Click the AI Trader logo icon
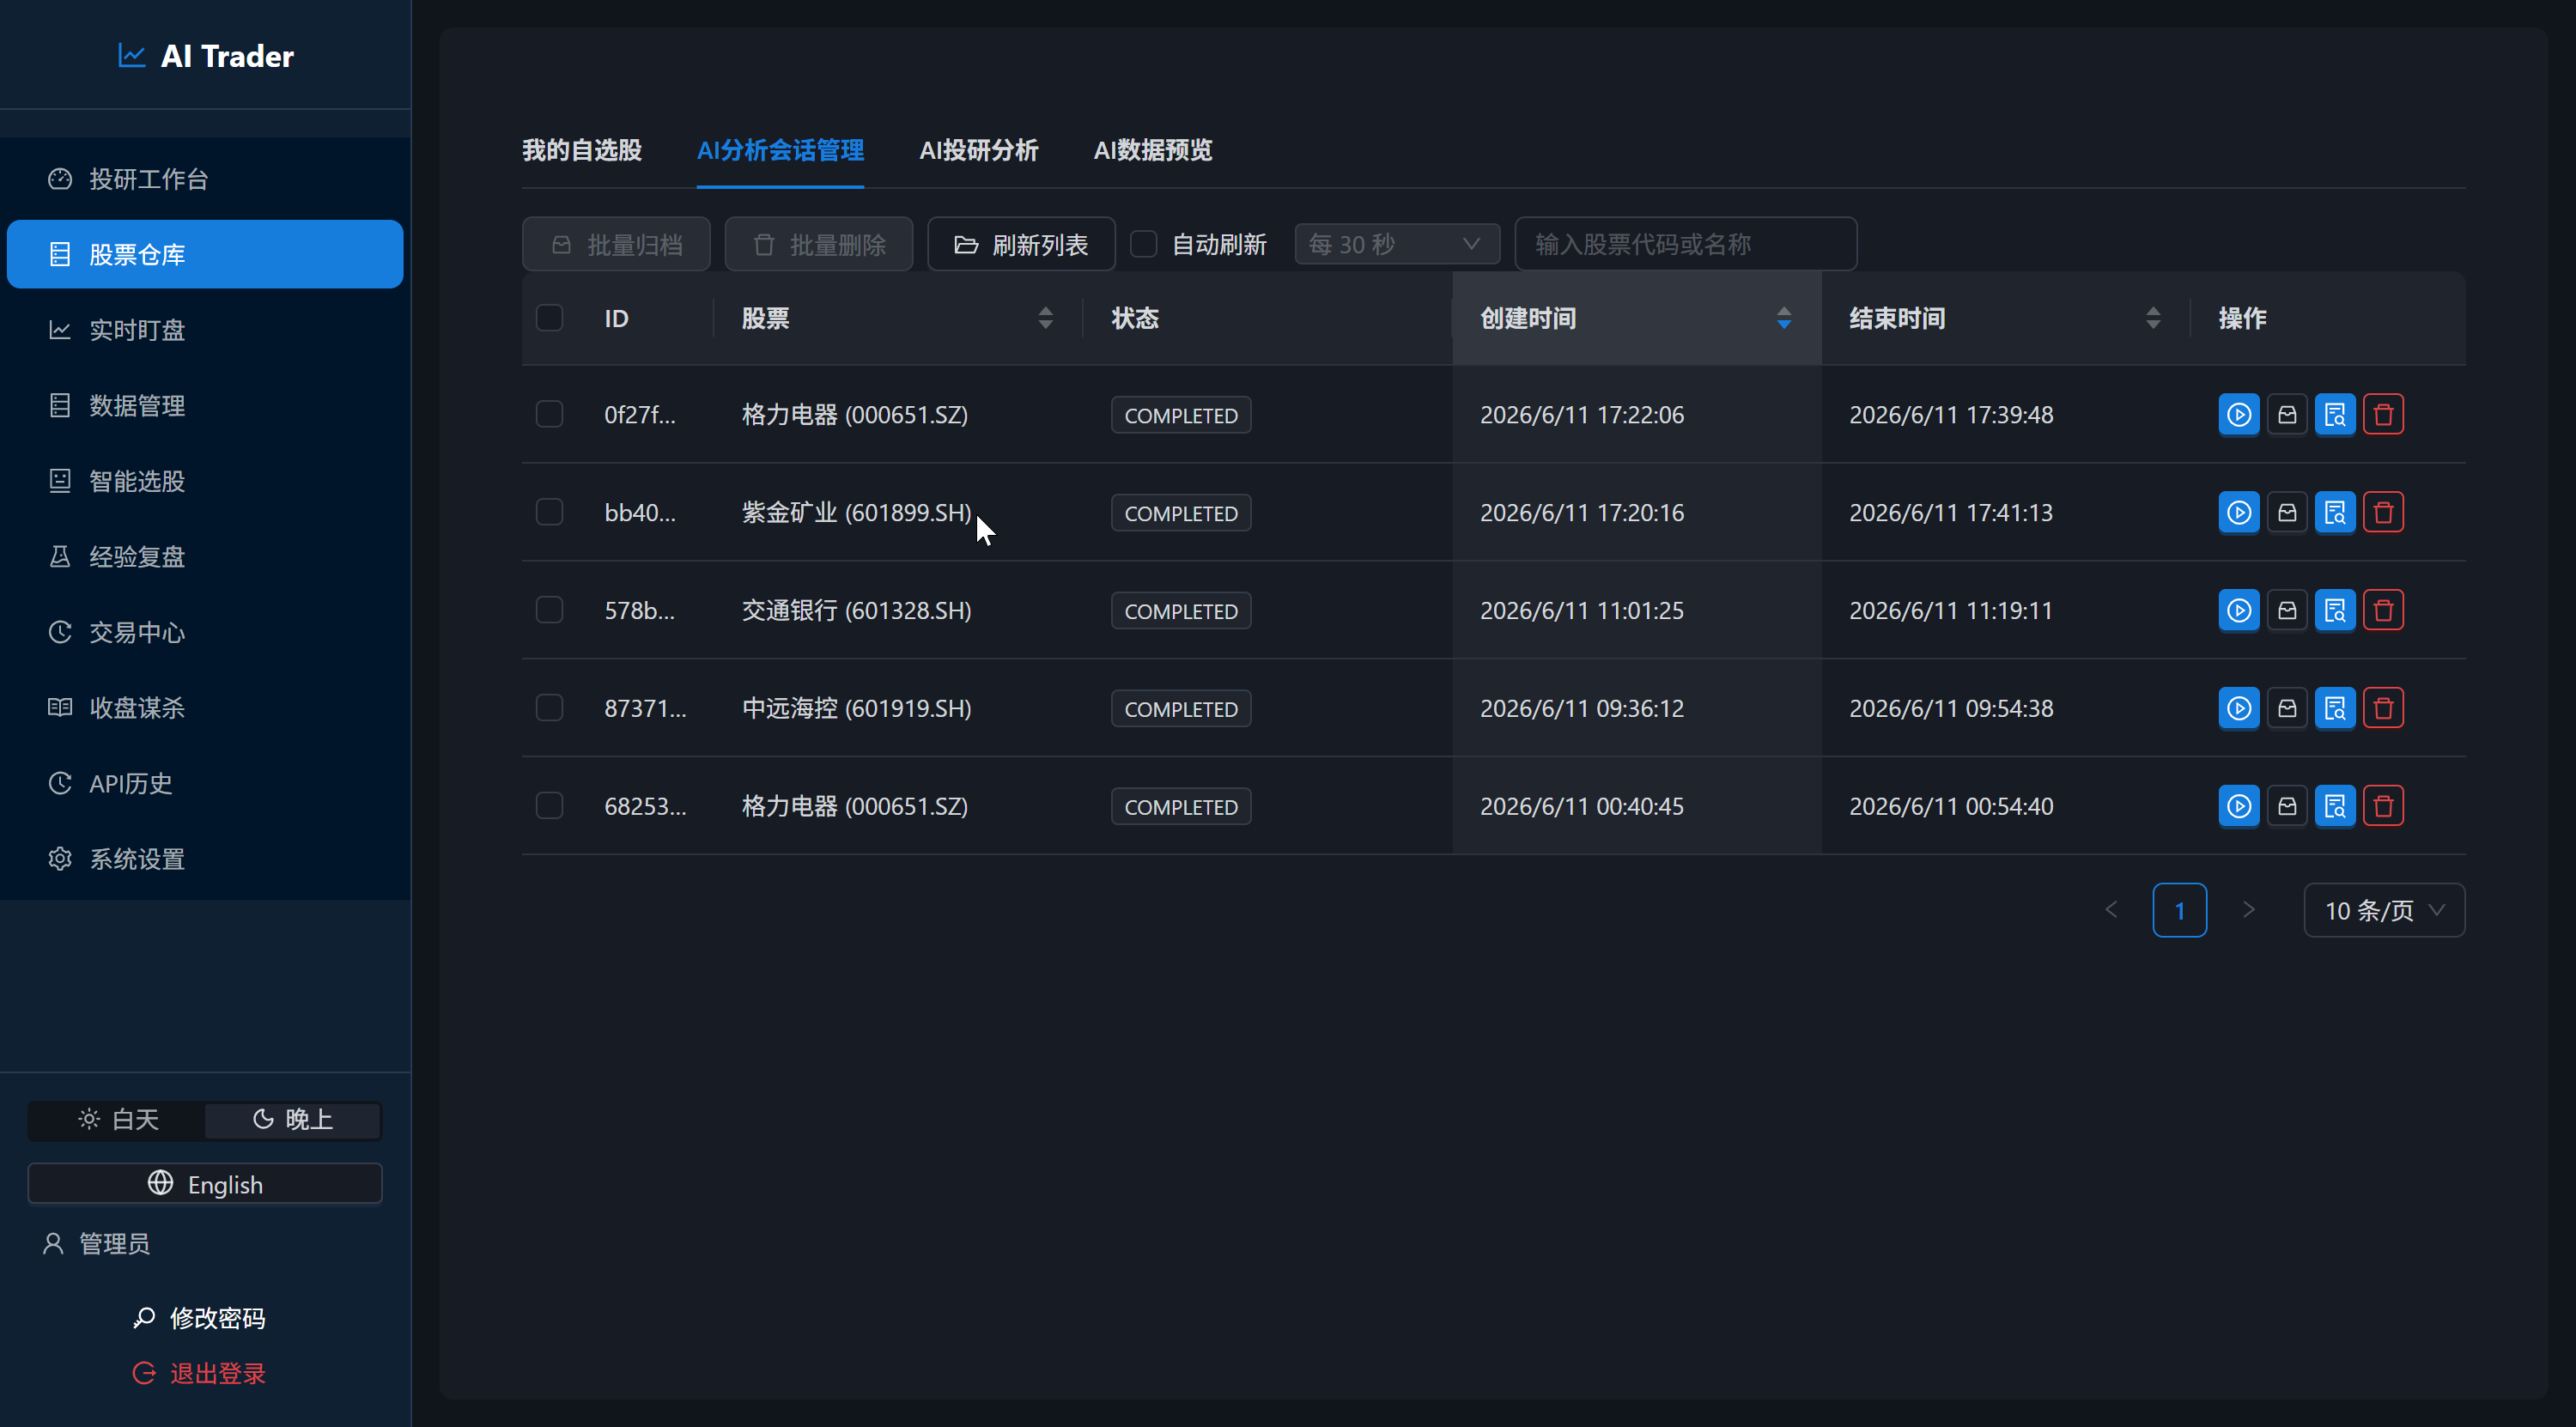This screenshot has width=2576, height=1427. (x=131, y=55)
